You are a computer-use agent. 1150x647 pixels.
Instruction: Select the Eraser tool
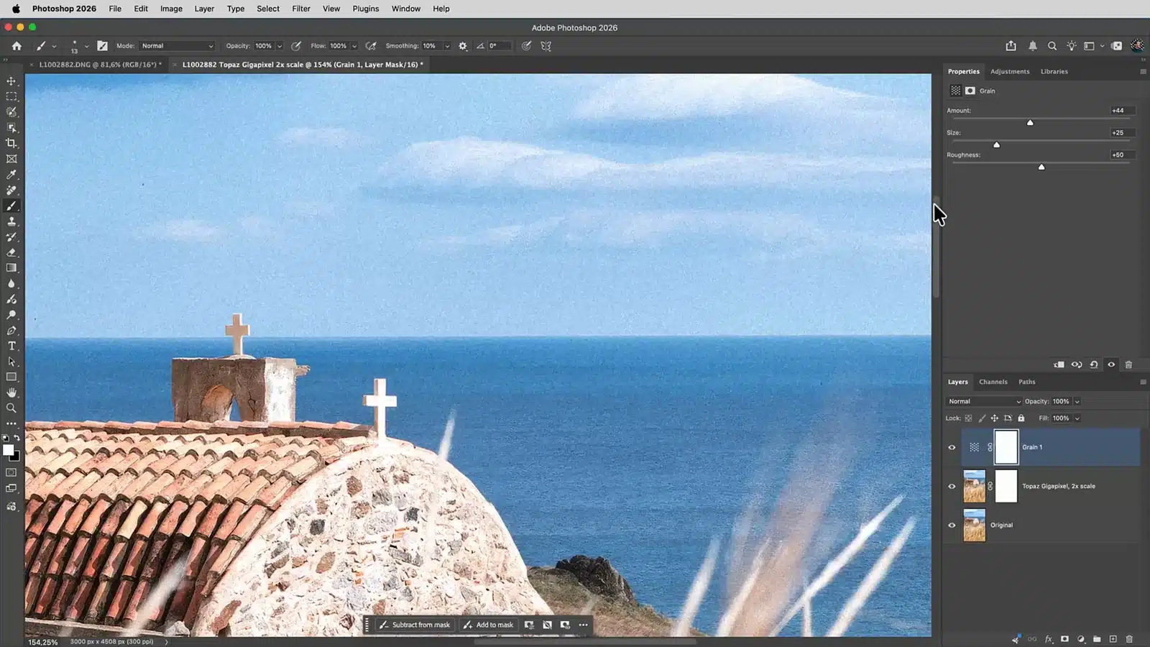point(11,252)
